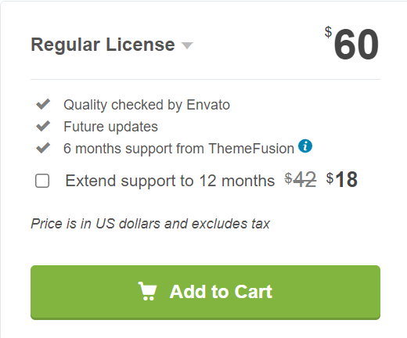Click the word Envato in the feature list
Image resolution: width=407 pixels, height=338 pixels.
pyautogui.click(x=208, y=105)
